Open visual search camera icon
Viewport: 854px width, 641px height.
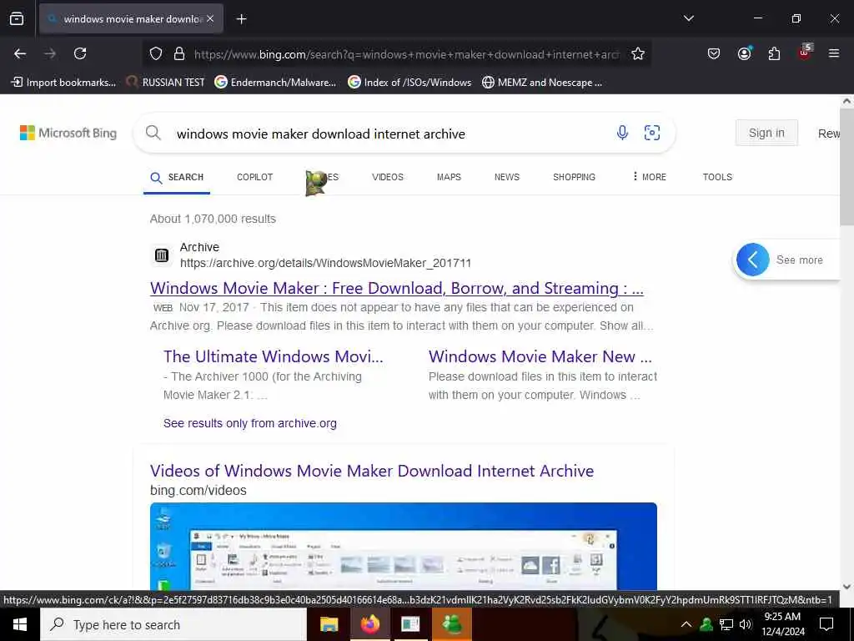tap(652, 133)
